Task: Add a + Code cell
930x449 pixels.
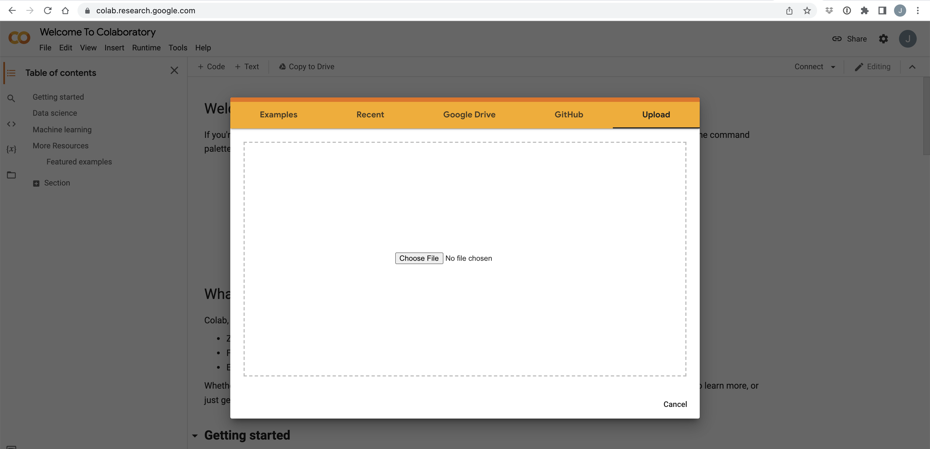Action: coord(211,67)
